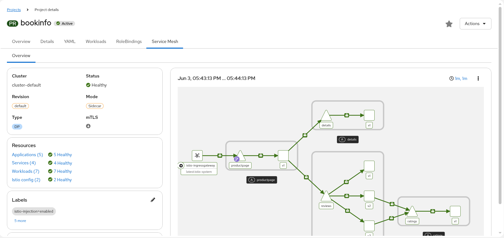Click the productpage application label badge

(262, 180)
